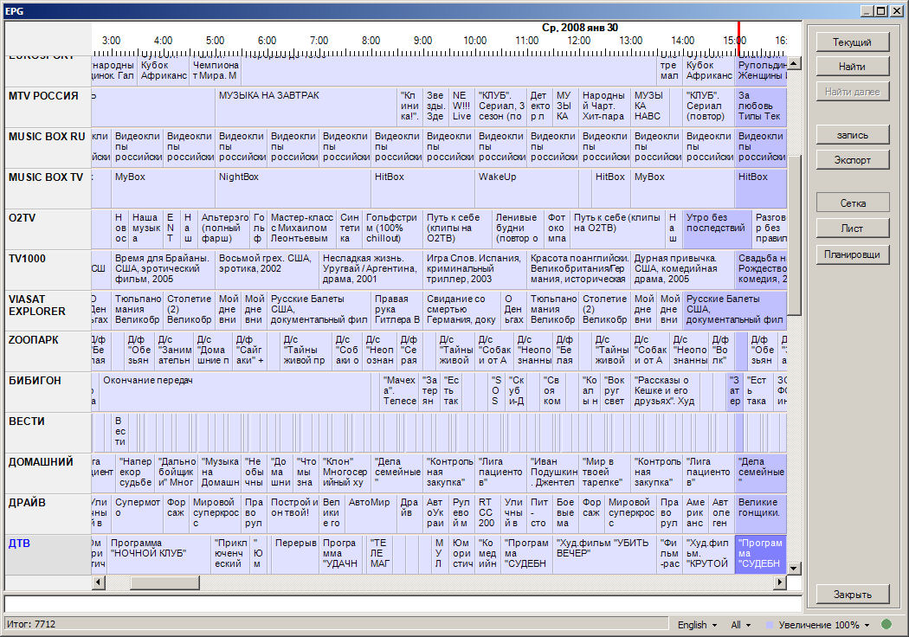
Task: Click the vertical scrollbar down arrow
Action: click(794, 568)
